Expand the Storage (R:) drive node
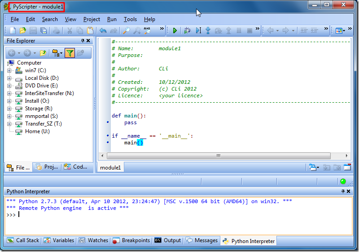359x252 pixels. click(9, 109)
